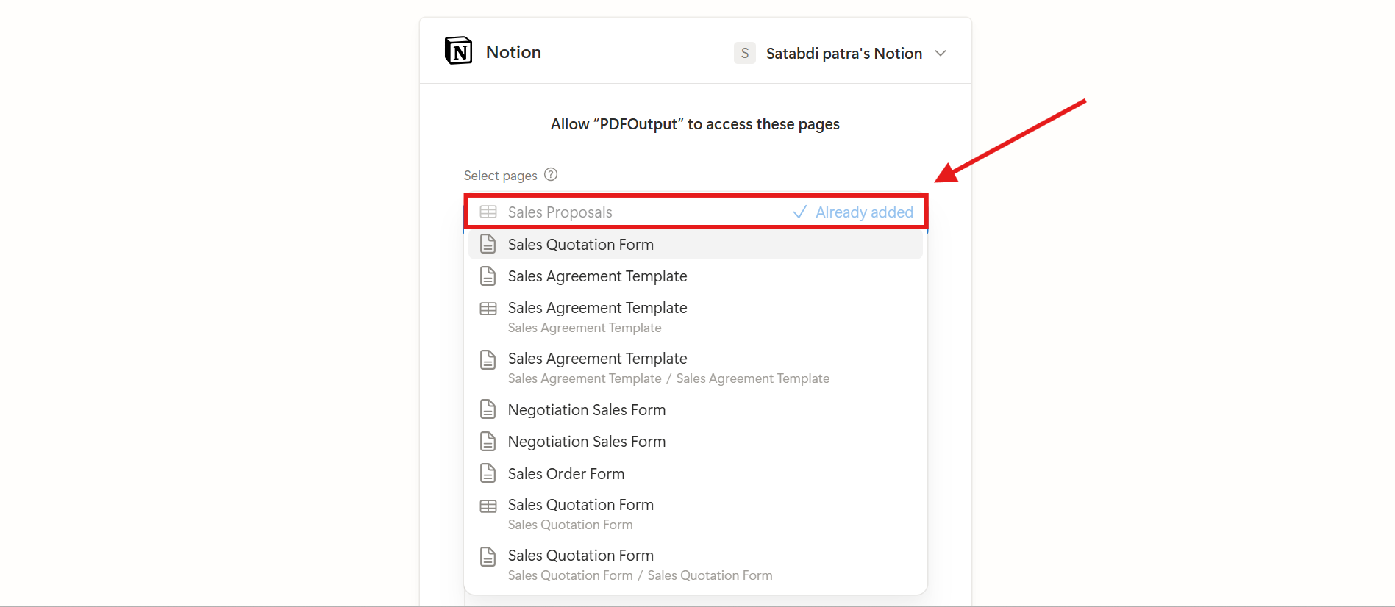Select the highlighted Sales Quotation Form page
The image size is (1395, 607).
(x=580, y=245)
